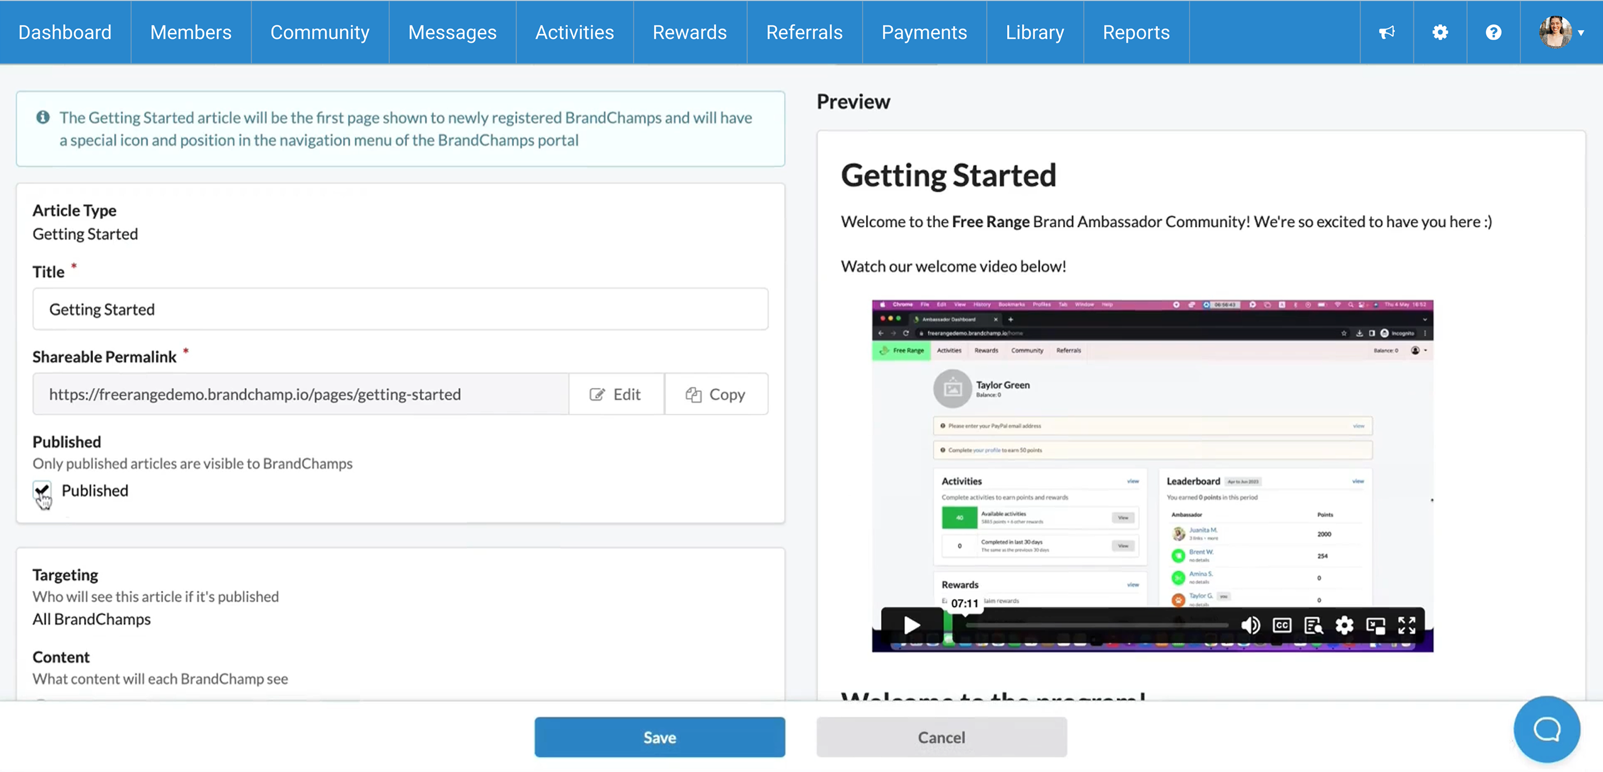
Task: Enable picture-in-picture mode on video
Action: point(1375,625)
